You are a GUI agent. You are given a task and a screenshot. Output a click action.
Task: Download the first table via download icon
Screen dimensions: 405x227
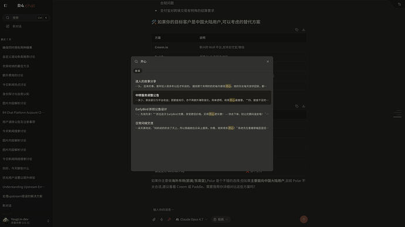pyautogui.click(x=303, y=30)
